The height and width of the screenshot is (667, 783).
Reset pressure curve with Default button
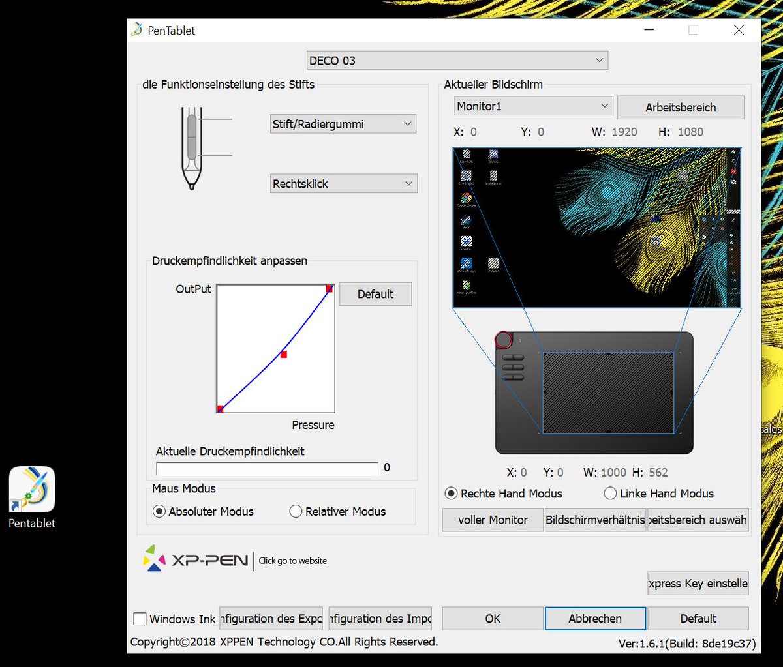click(x=375, y=294)
